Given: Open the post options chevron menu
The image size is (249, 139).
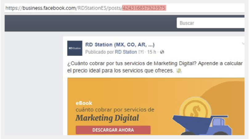Looking at the screenshot, I should tap(243, 44).
